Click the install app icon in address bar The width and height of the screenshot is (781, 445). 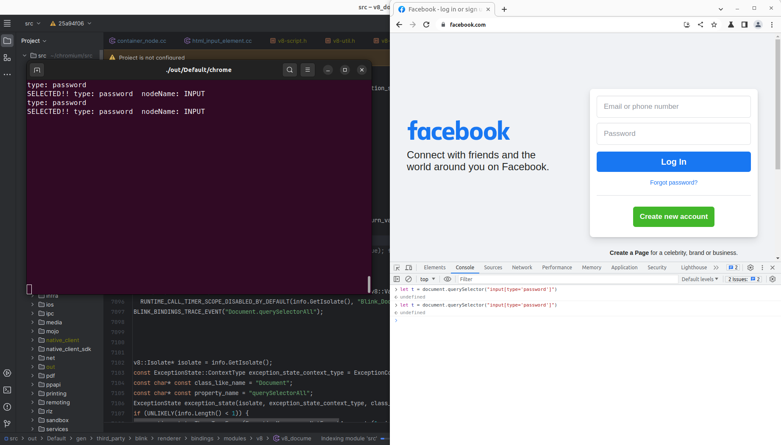[x=687, y=25]
